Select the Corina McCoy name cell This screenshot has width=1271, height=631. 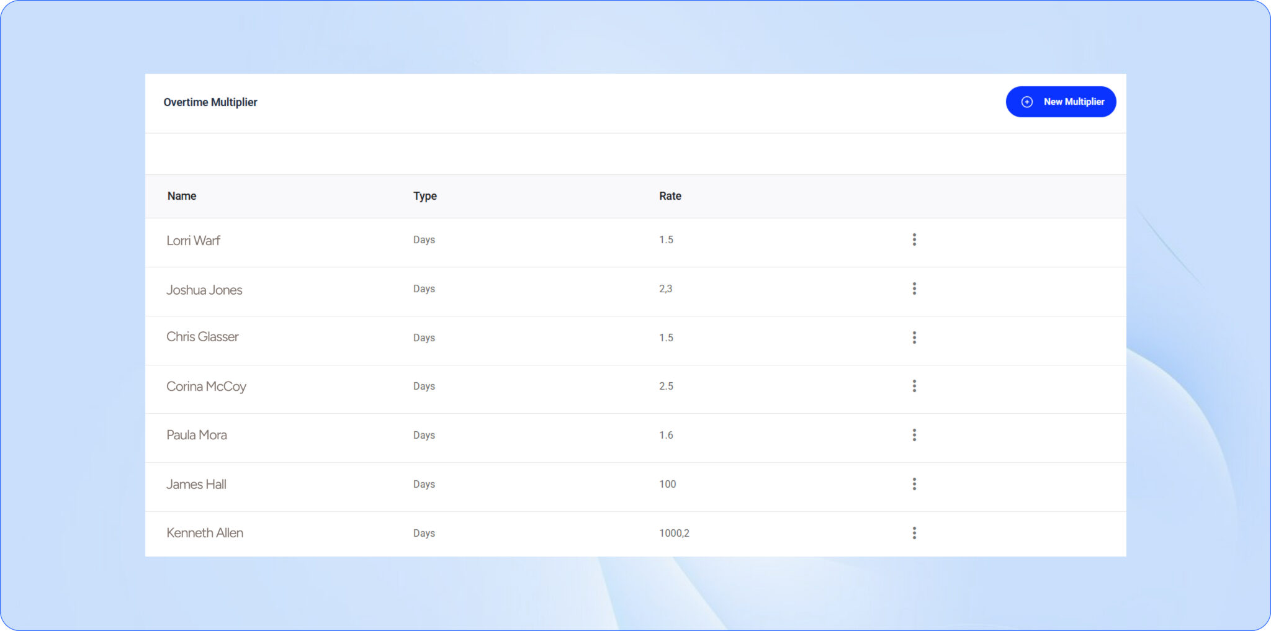tap(206, 387)
